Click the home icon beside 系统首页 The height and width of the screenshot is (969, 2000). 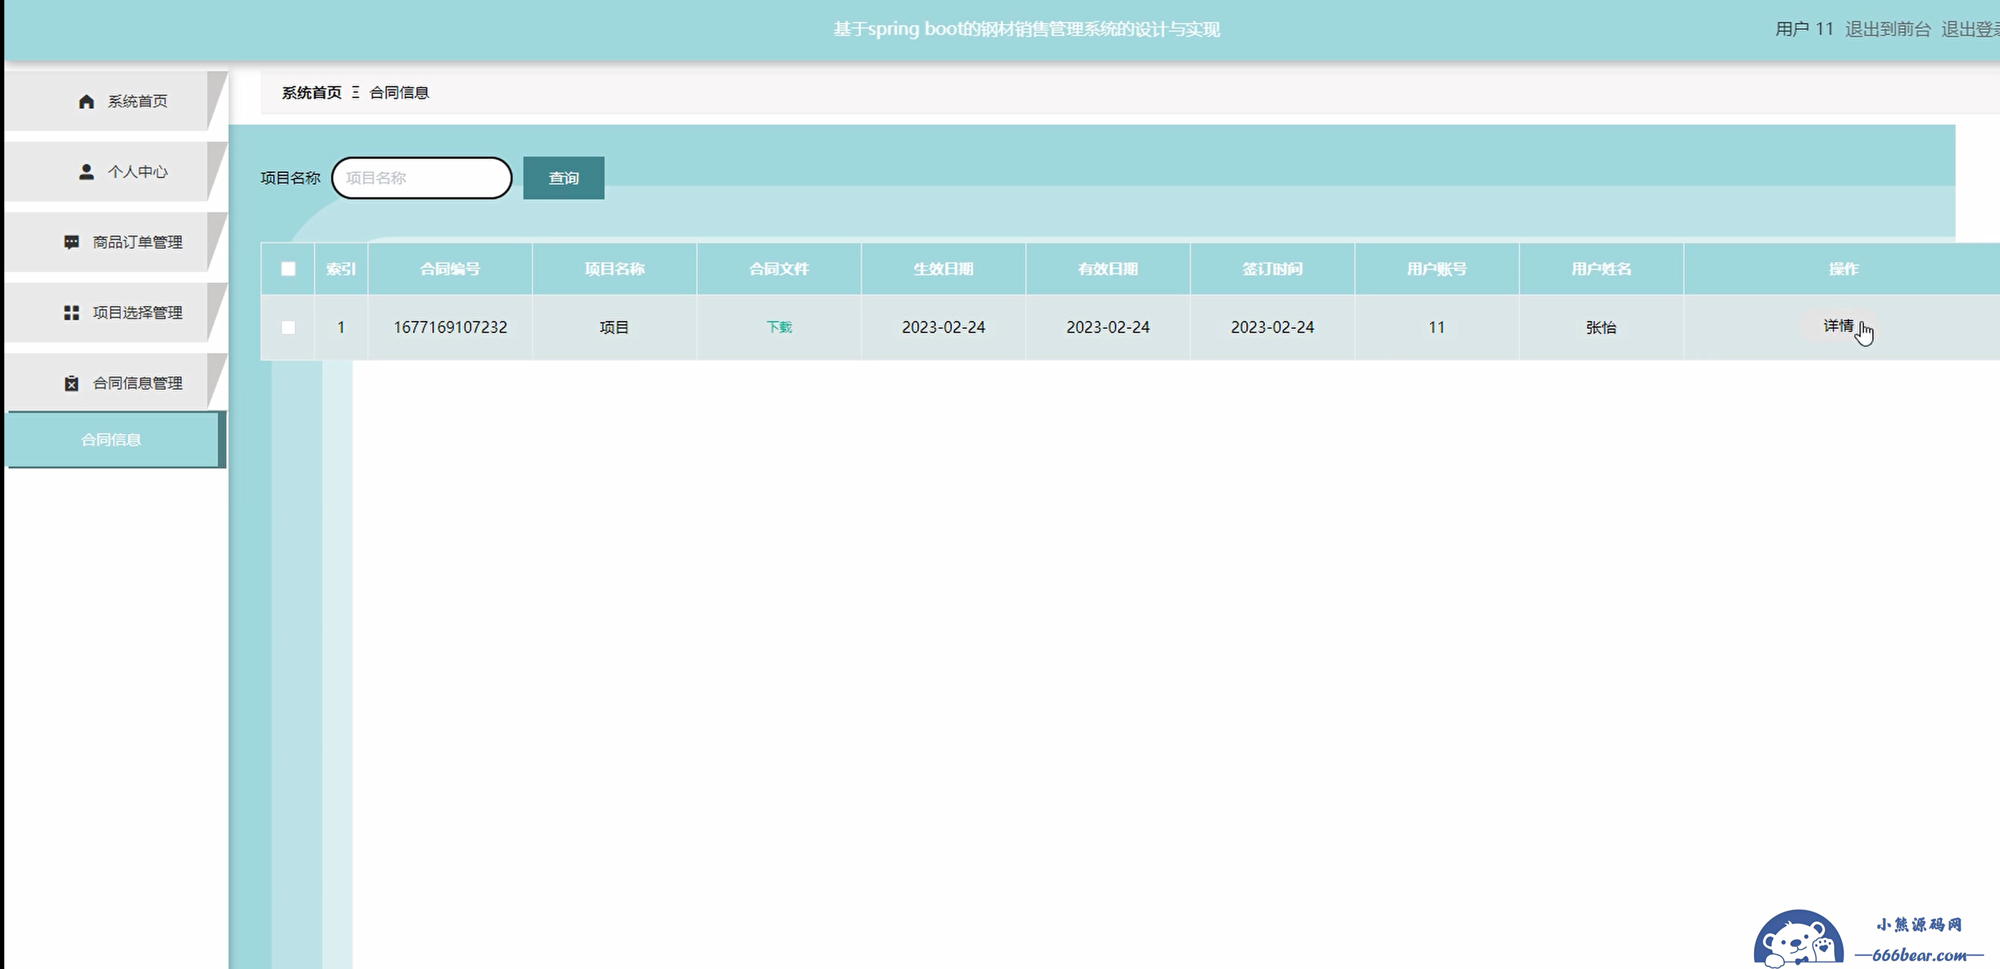click(87, 102)
